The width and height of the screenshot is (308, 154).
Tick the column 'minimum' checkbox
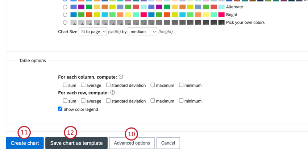pyautogui.click(x=181, y=85)
